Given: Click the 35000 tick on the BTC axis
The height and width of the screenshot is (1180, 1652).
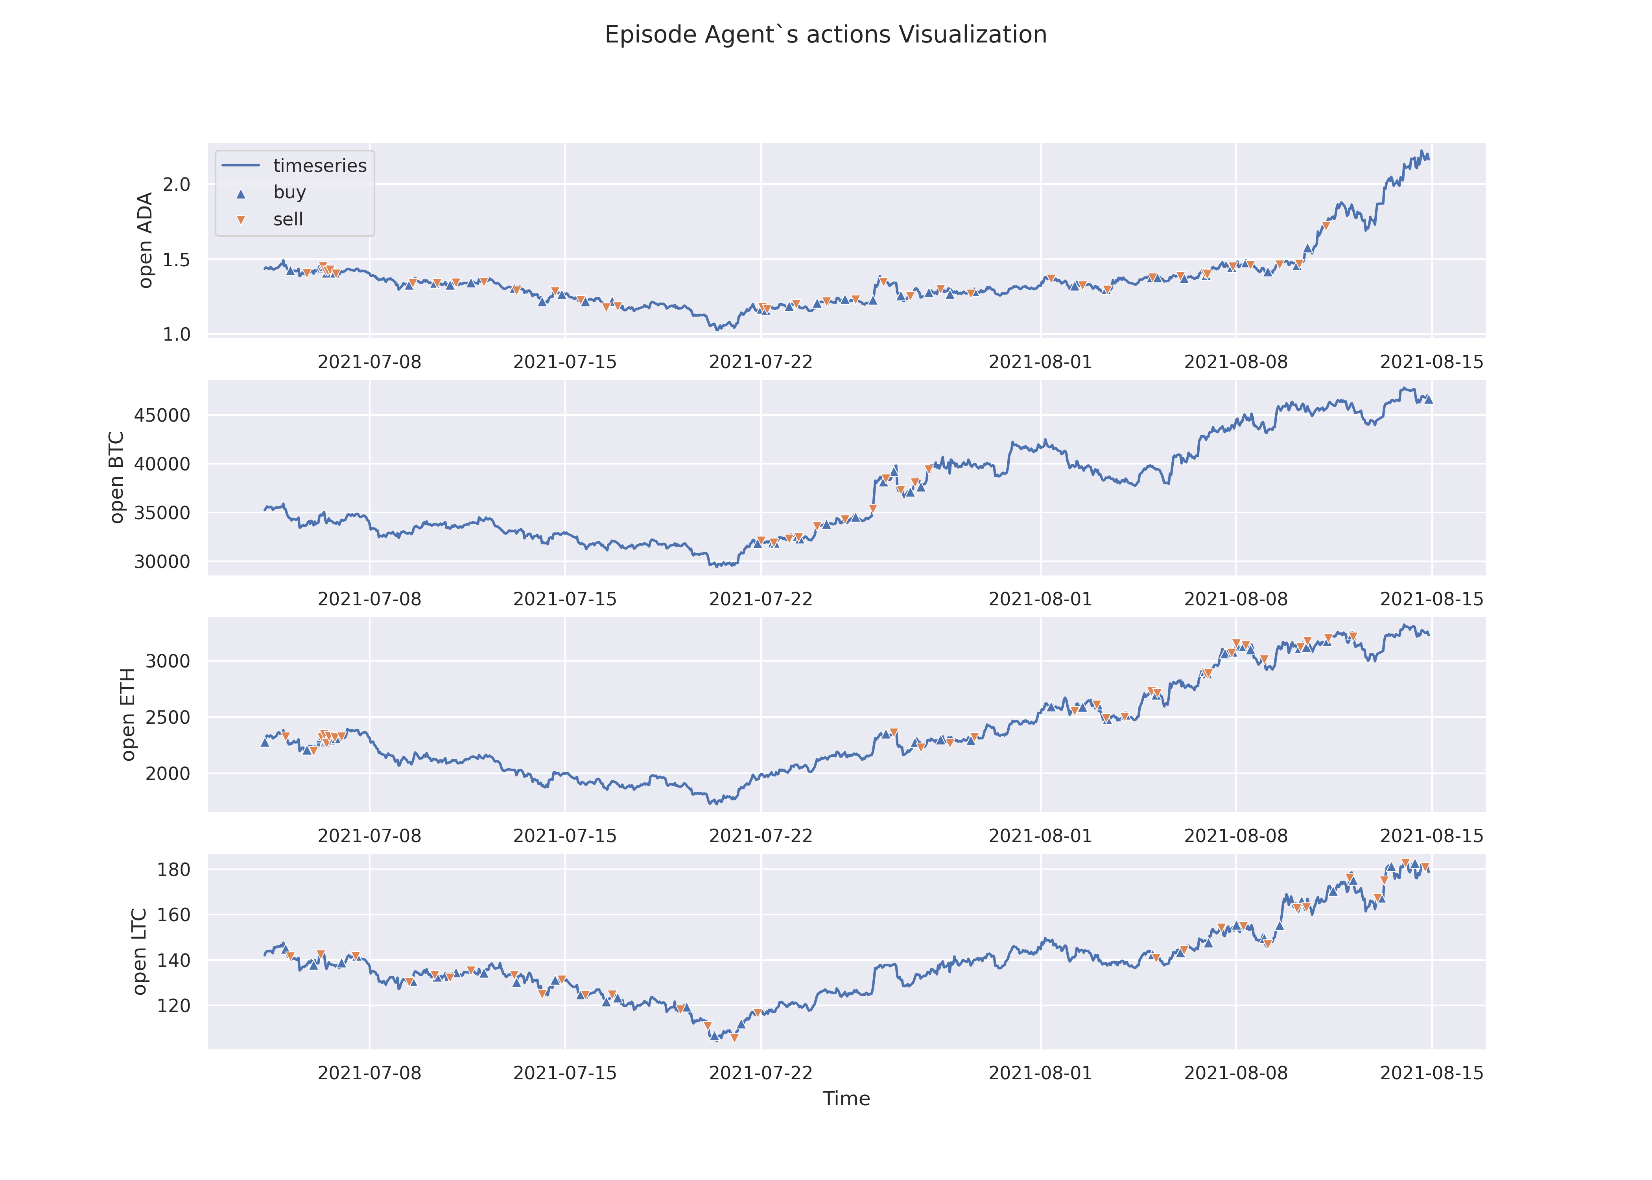Looking at the screenshot, I should point(162,513).
